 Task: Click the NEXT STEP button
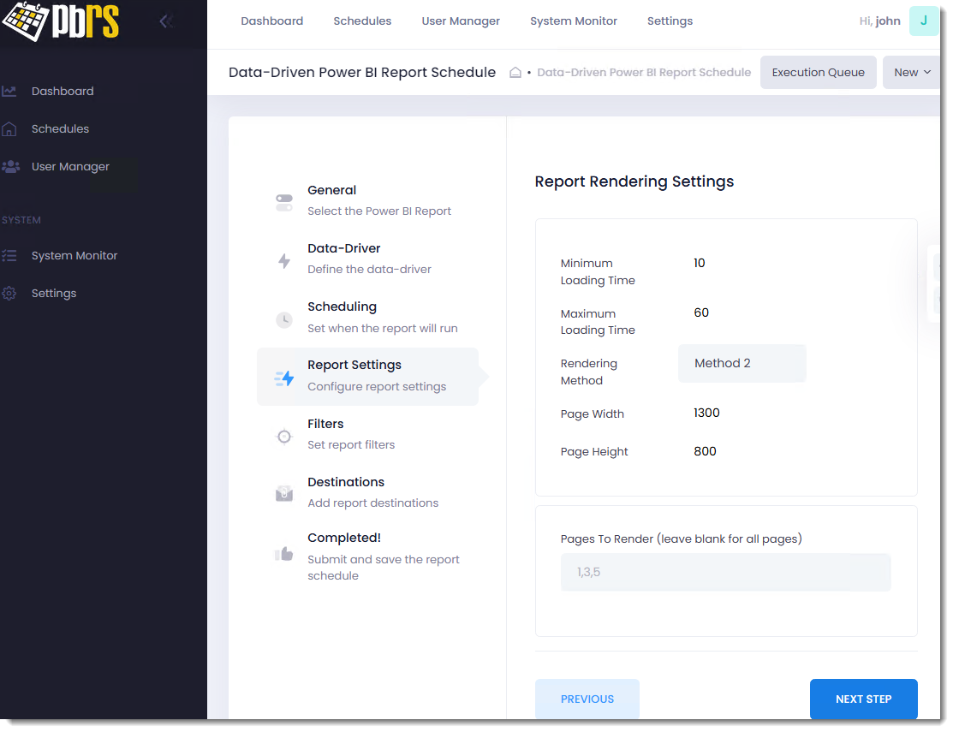click(863, 699)
